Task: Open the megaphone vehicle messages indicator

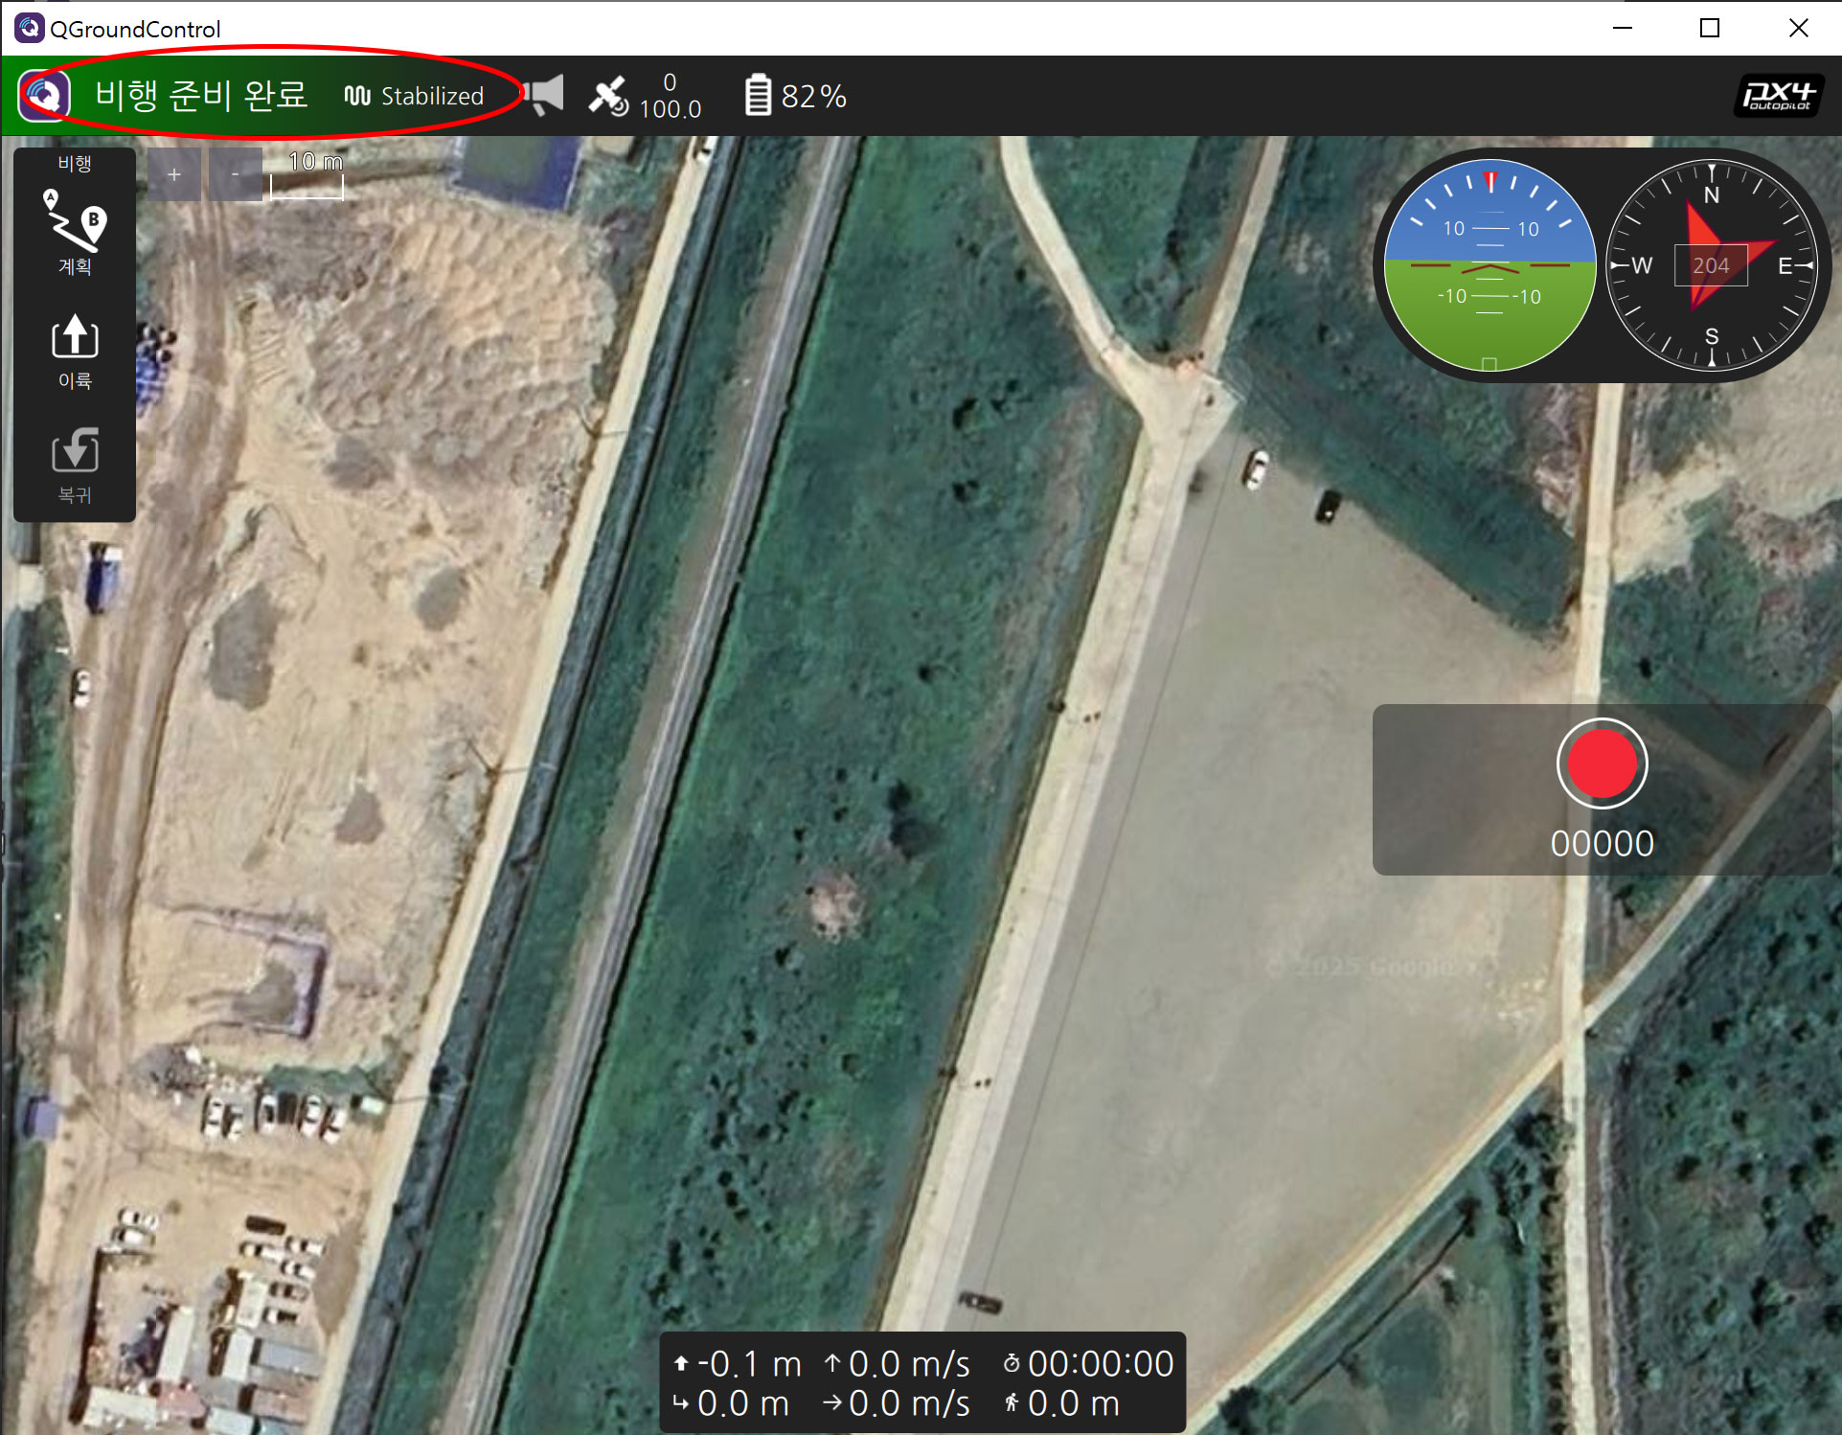Action: click(x=545, y=96)
